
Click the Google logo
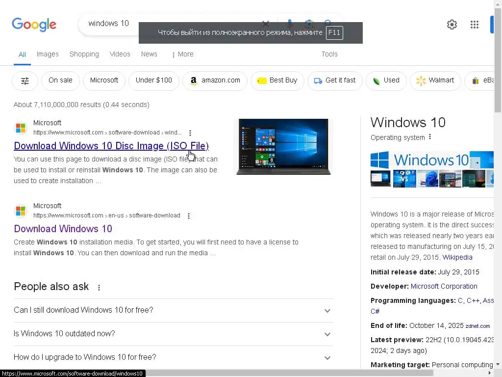[x=34, y=25]
